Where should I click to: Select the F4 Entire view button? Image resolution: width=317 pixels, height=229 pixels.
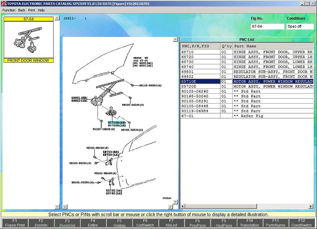93,223
